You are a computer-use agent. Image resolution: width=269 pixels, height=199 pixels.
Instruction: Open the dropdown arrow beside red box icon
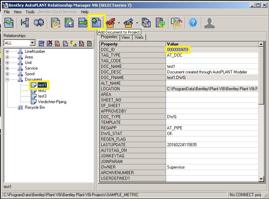point(119,23)
